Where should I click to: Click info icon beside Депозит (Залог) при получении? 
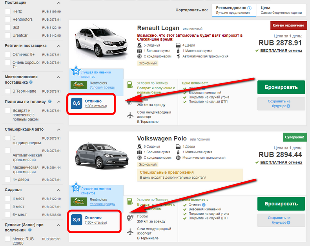30,230
